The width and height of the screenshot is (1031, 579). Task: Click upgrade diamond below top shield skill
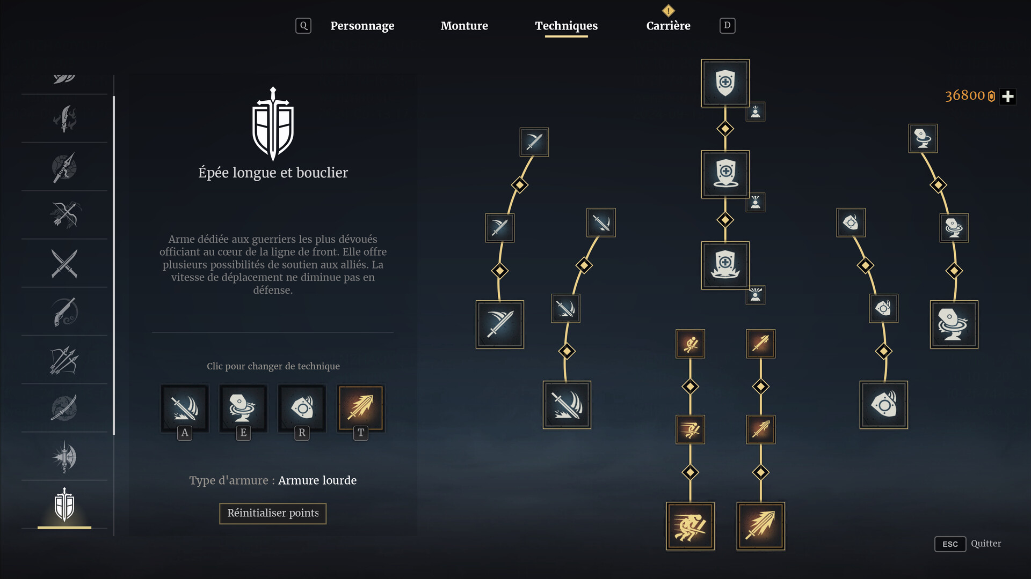coord(725,129)
